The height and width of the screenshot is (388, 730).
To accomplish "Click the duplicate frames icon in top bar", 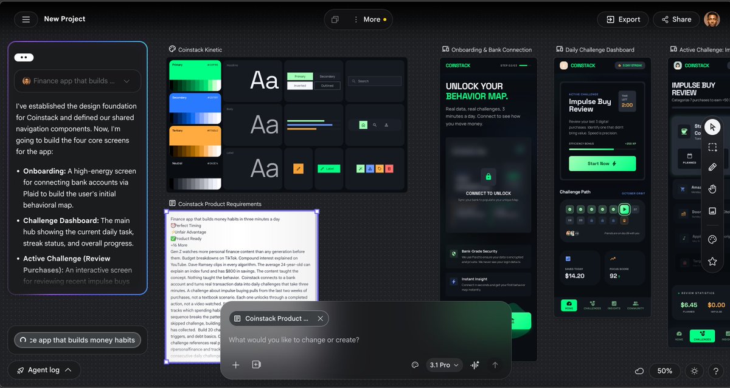I will coord(335,19).
